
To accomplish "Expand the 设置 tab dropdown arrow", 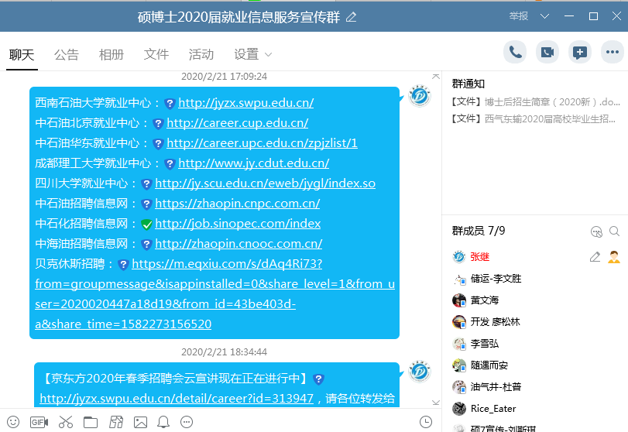I will coord(269,54).
